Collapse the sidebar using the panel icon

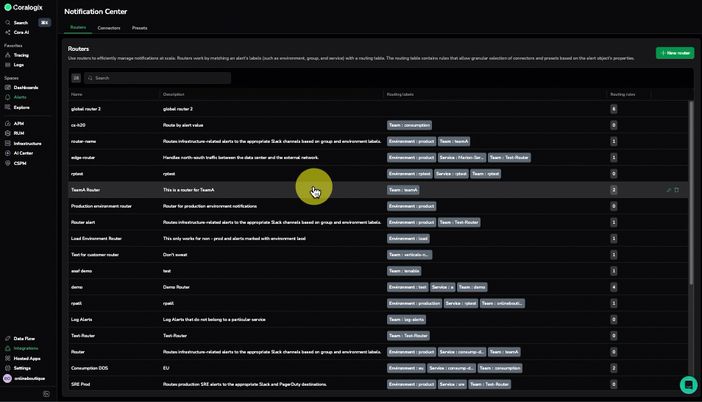(46, 394)
